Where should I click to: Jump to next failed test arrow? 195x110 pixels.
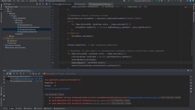(30, 74)
